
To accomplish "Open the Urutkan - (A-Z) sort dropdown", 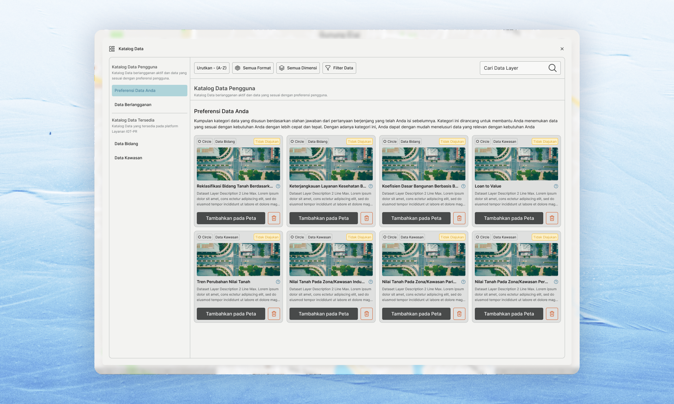I will (x=212, y=68).
